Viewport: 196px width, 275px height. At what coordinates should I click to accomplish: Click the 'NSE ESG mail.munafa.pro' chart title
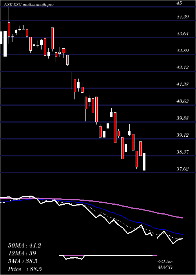[29, 5]
